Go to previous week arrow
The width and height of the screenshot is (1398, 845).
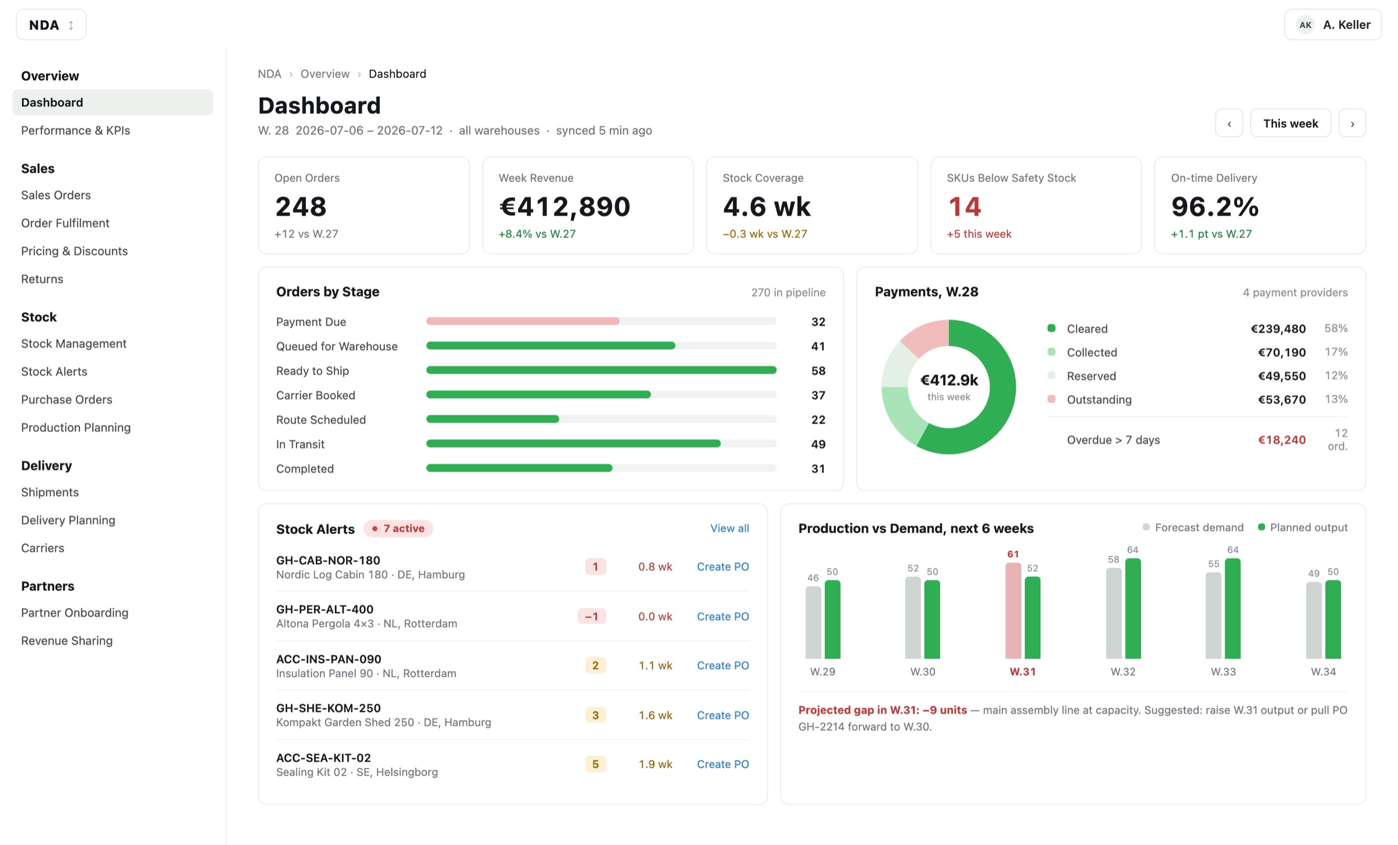(x=1229, y=123)
